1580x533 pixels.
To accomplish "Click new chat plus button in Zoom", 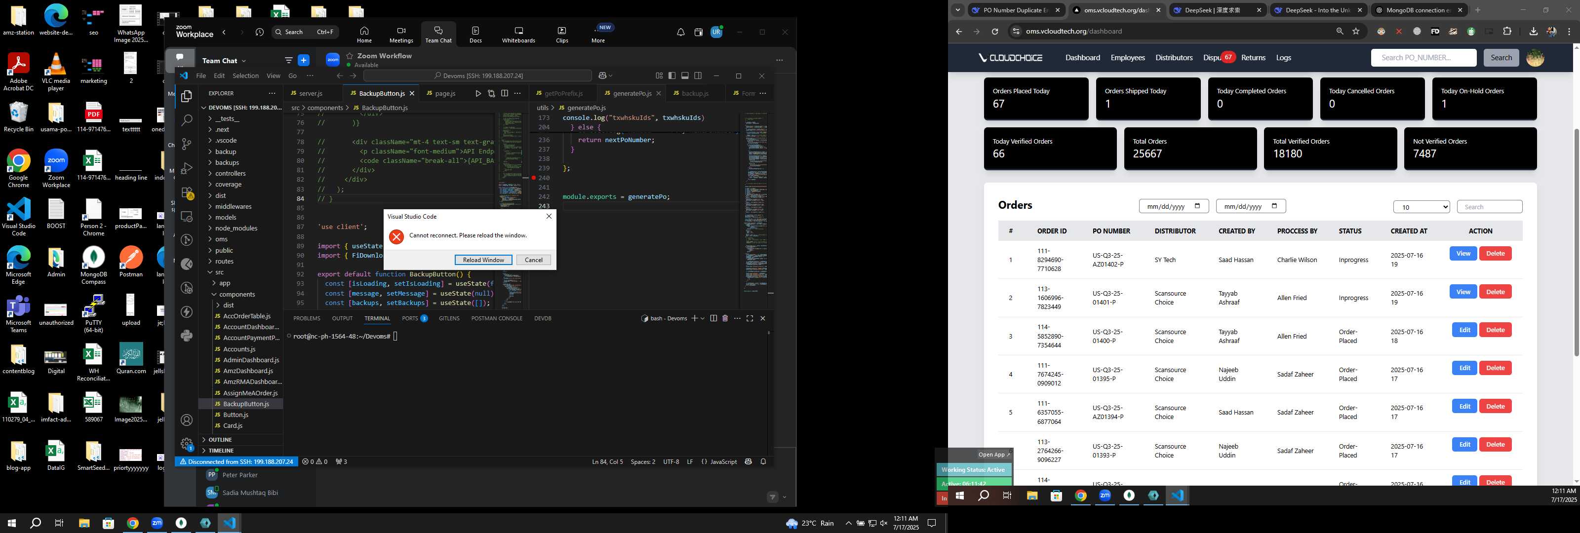I will (x=304, y=60).
